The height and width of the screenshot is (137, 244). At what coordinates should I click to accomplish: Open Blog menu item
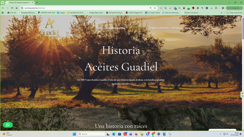(187, 28)
